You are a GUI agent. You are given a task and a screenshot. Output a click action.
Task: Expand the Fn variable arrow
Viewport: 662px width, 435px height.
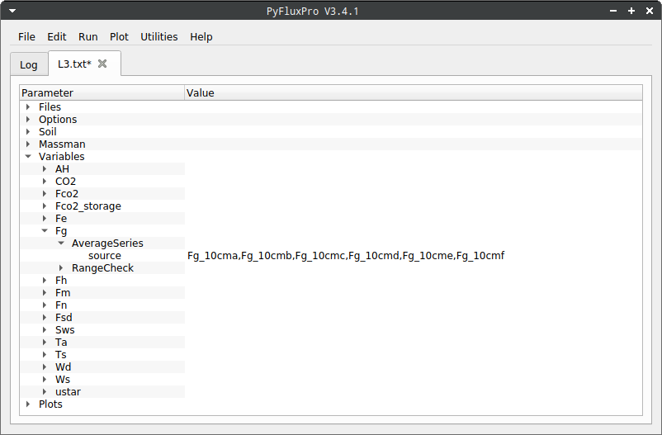point(45,305)
